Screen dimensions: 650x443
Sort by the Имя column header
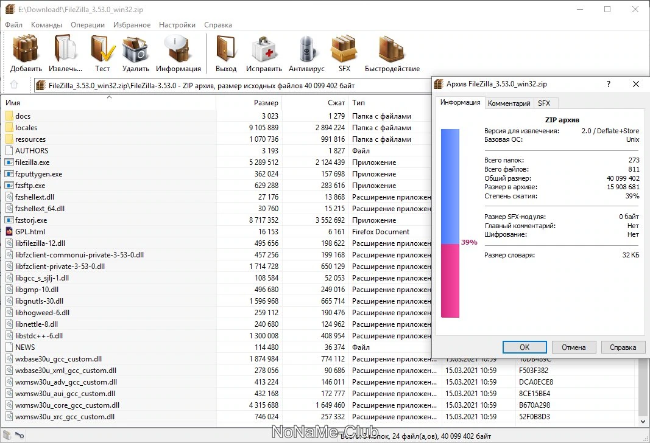(109, 103)
